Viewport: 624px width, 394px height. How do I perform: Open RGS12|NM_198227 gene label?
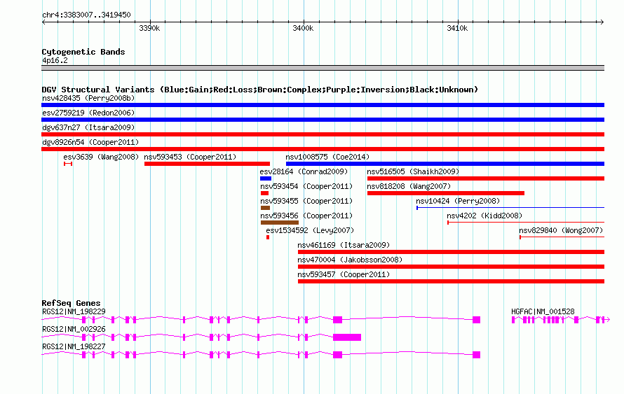(74, 346)
